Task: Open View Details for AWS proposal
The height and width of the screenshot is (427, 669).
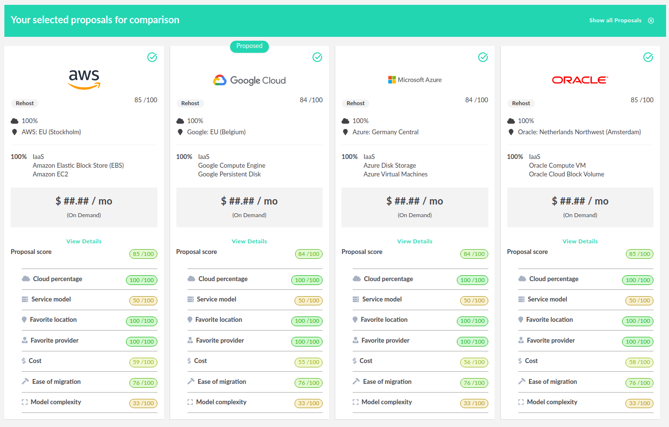Action: (84, 241)
